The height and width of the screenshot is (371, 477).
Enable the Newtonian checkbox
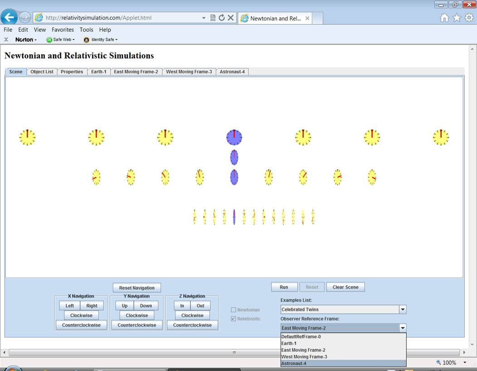tap(234, 310)
